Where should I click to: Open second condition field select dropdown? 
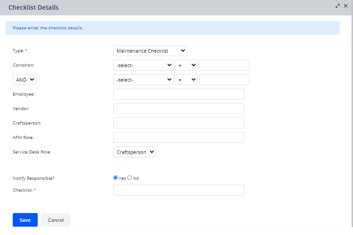coord(144,79)
